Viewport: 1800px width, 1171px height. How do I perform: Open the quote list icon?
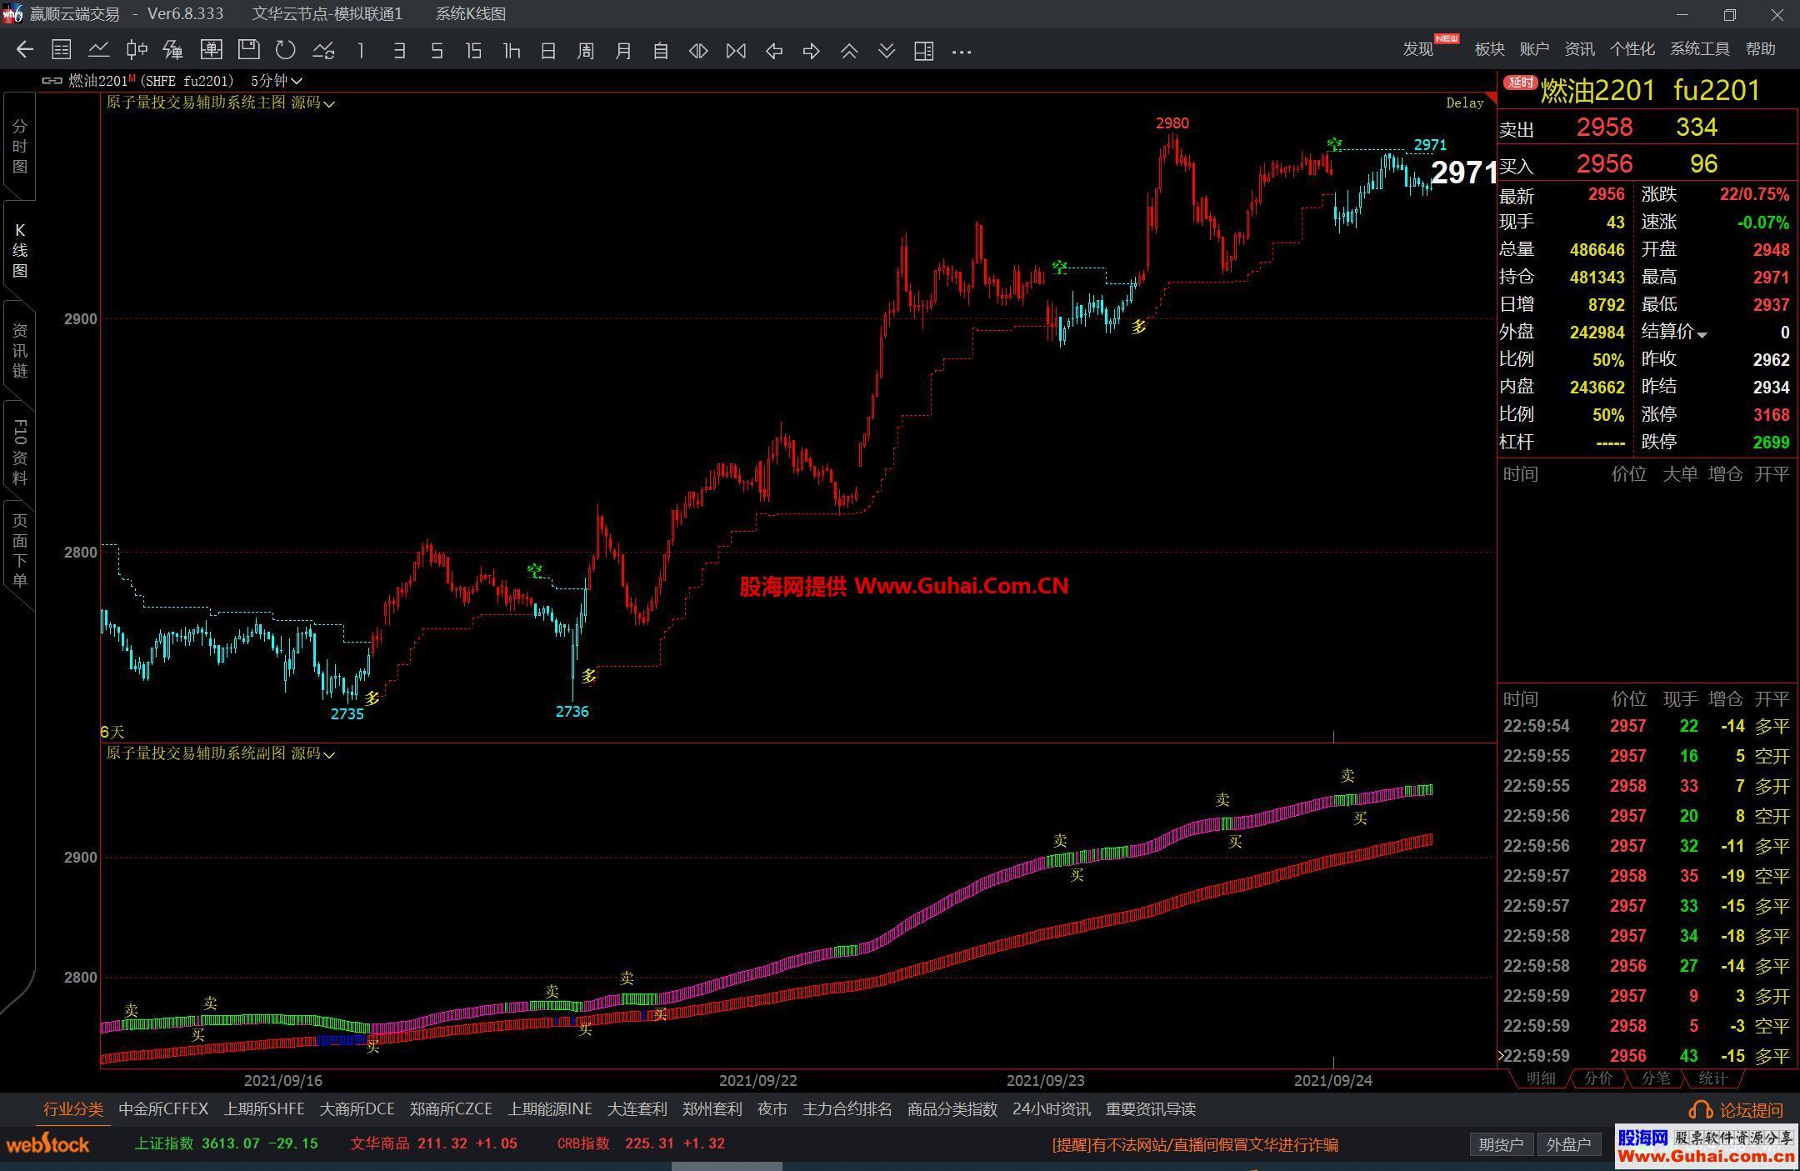click(61, 51)
